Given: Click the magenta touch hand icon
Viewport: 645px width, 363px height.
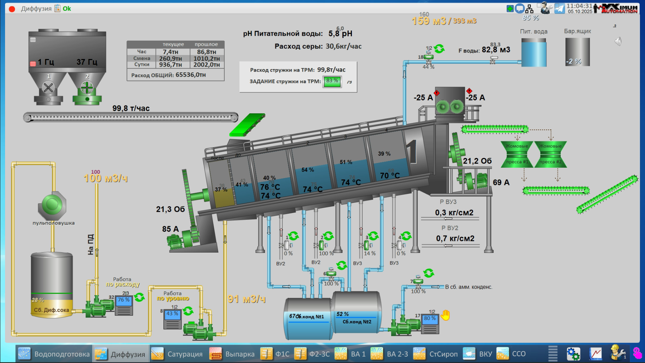Looking at the screenshot, I should (x=637, y=353).
